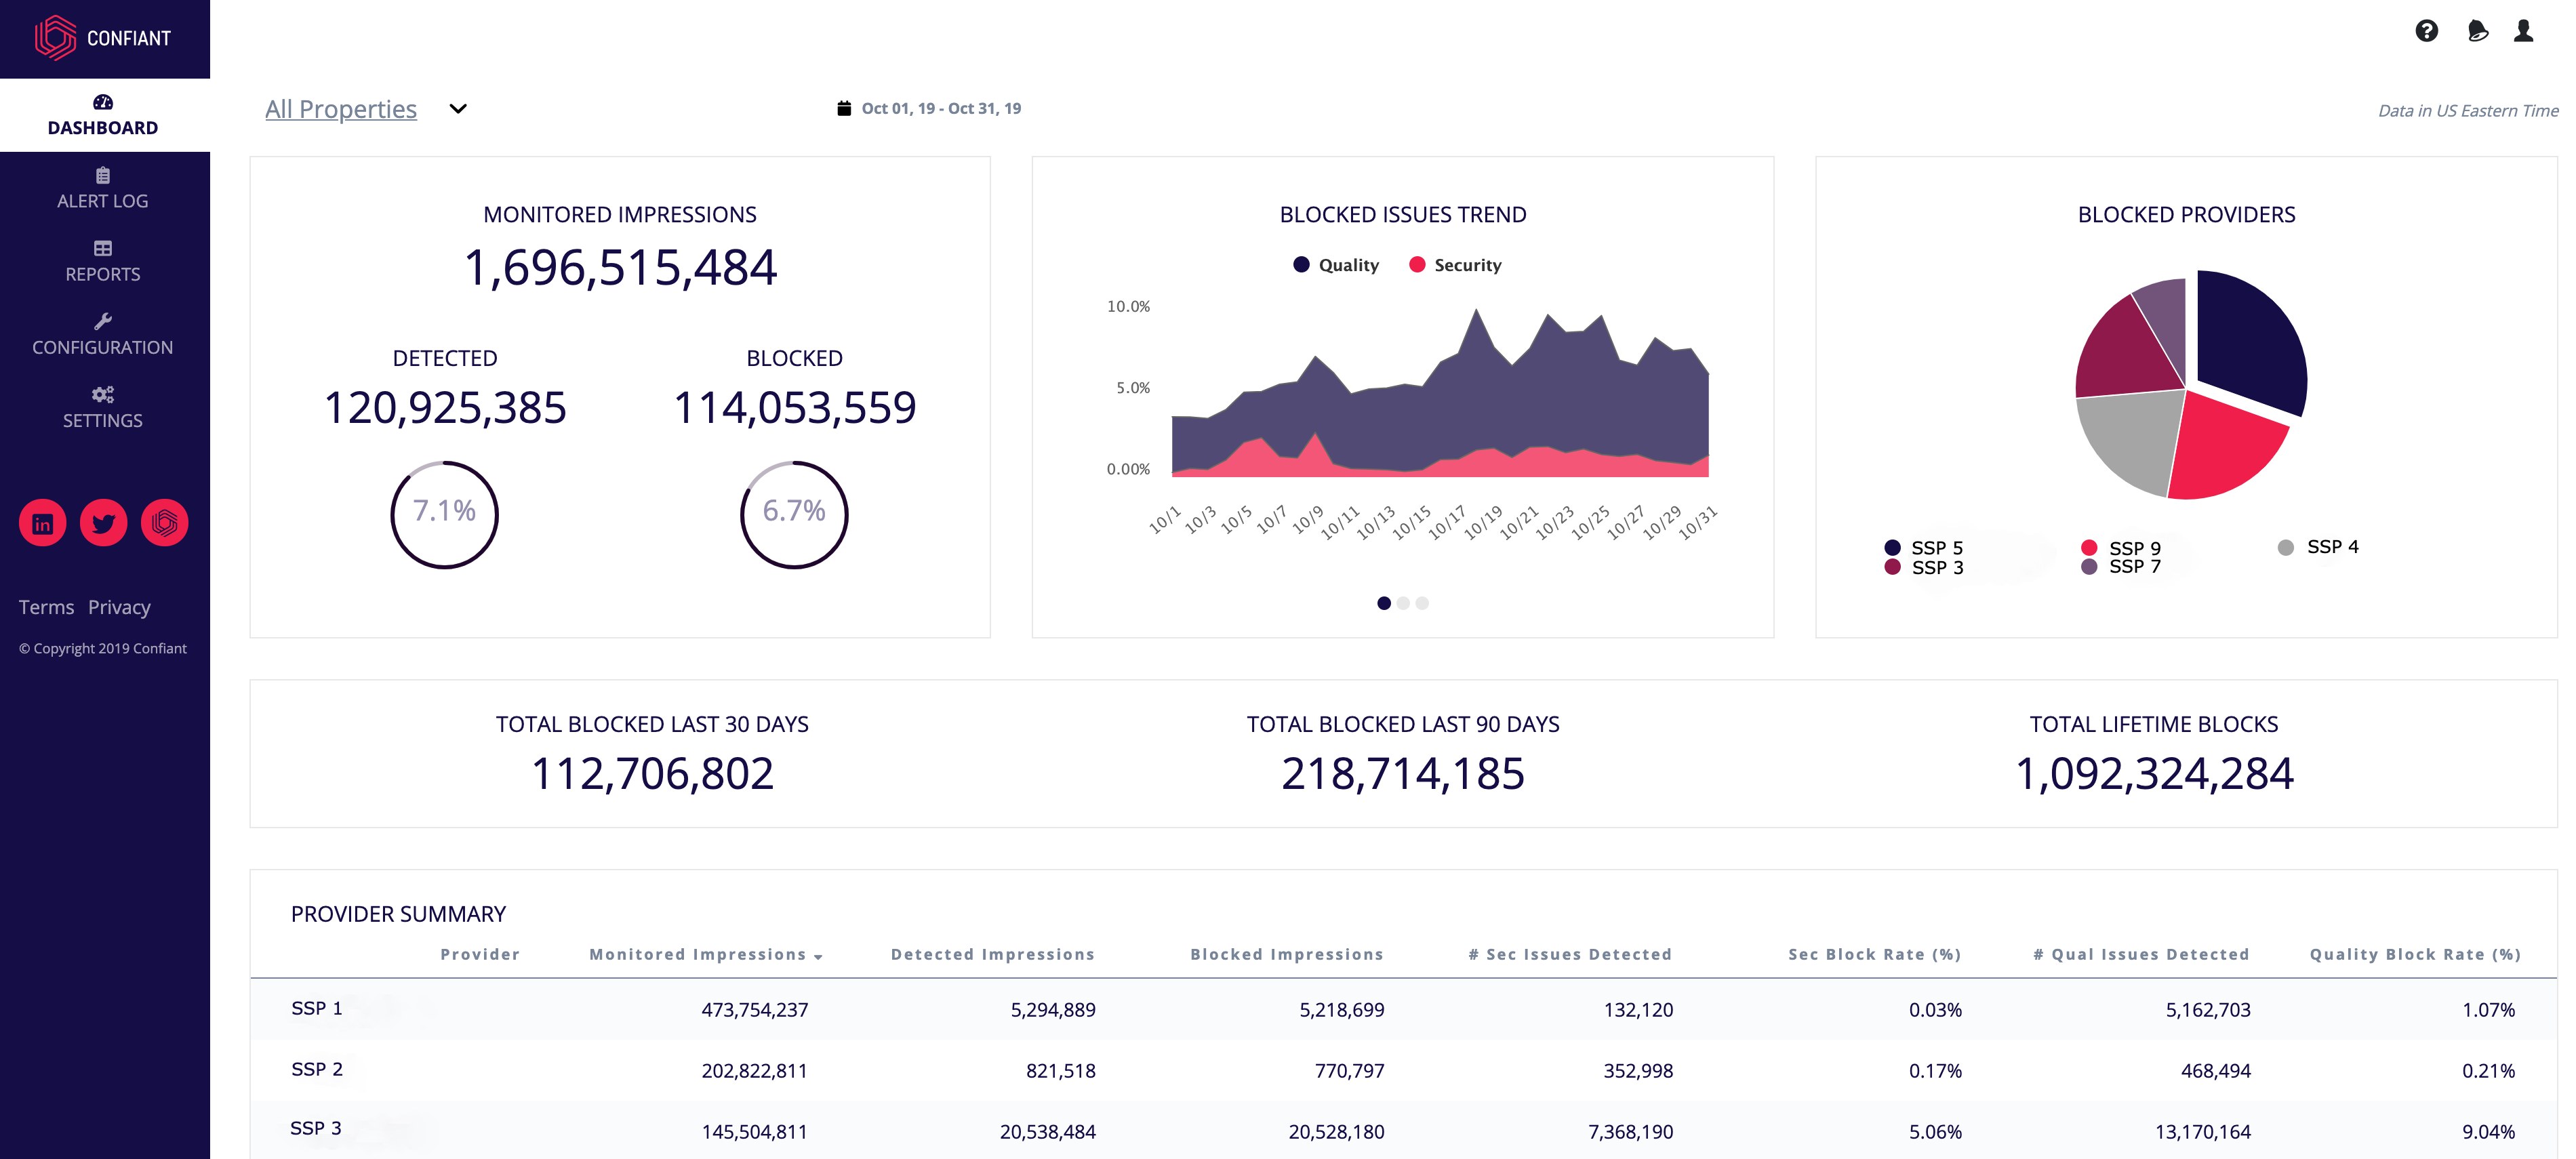Toggle the Security series in trend legend
The width and height of the screenshot is (2576, 1159).
pyautogui.click(x=1455, y=265)
